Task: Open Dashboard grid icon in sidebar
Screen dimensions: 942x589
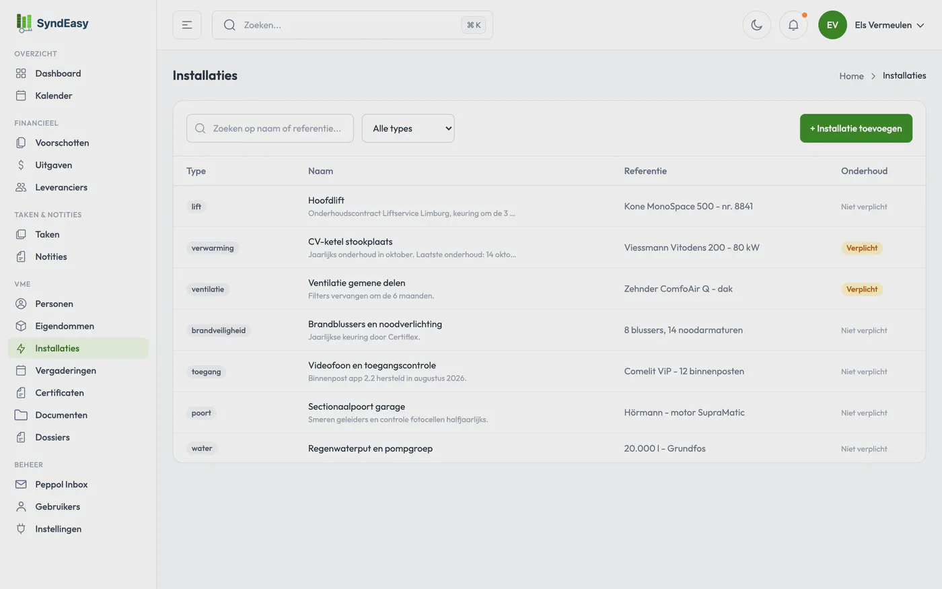Action: [x=21, y=73]
